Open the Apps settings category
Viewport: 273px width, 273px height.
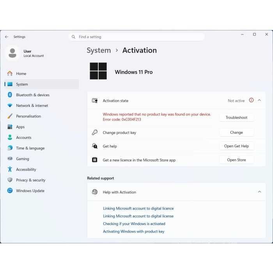coord(41,127)
